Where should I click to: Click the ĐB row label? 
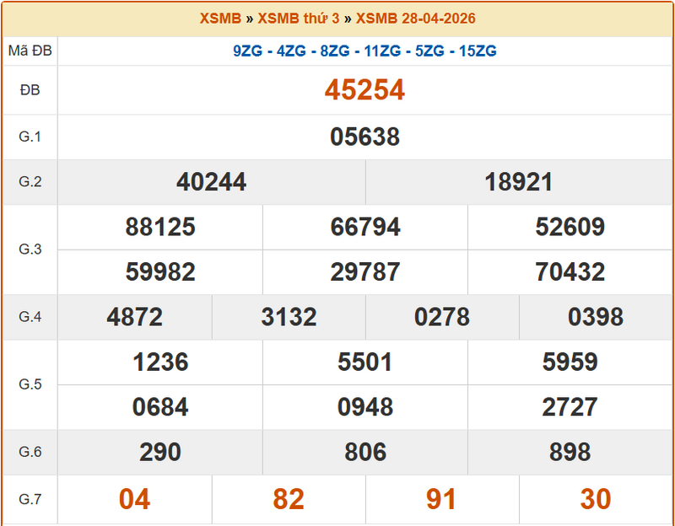tap(30, 90)
